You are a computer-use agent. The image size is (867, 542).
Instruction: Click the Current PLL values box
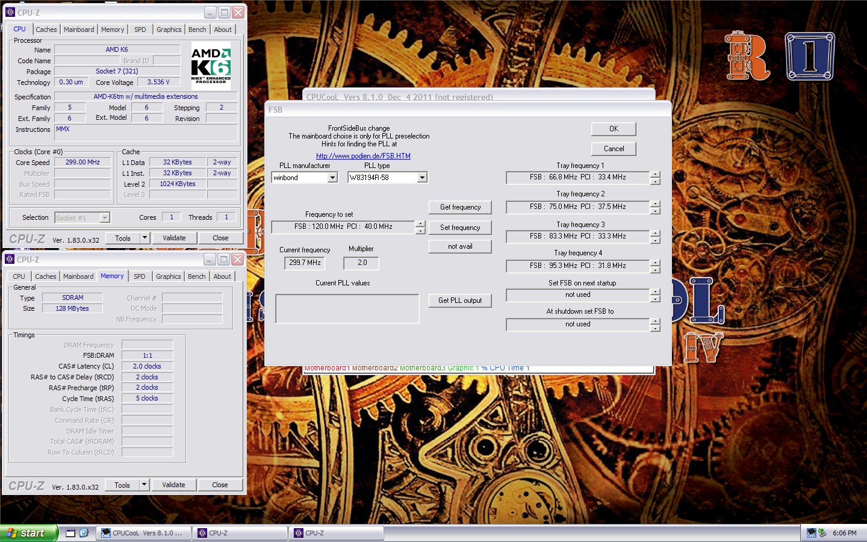point(347,309)
